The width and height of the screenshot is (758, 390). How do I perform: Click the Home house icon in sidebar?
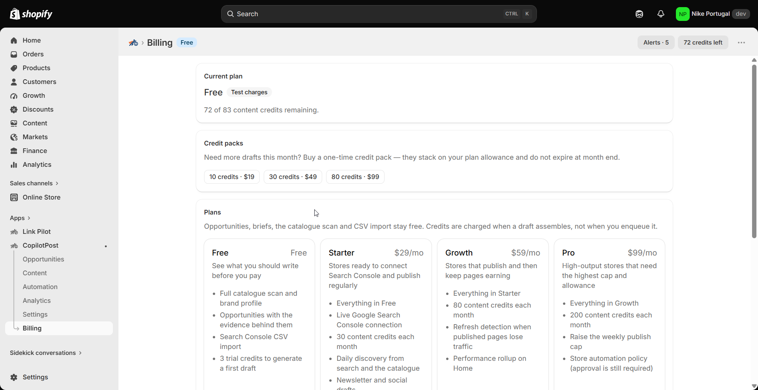point(14,41)
